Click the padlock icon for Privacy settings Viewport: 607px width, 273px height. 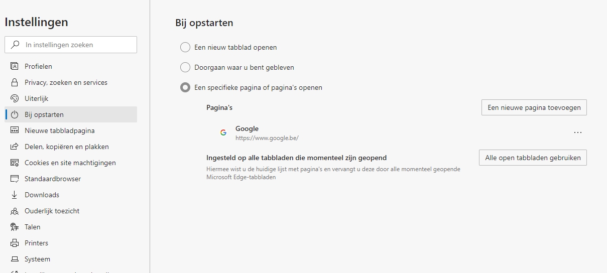tap(15, 82)
